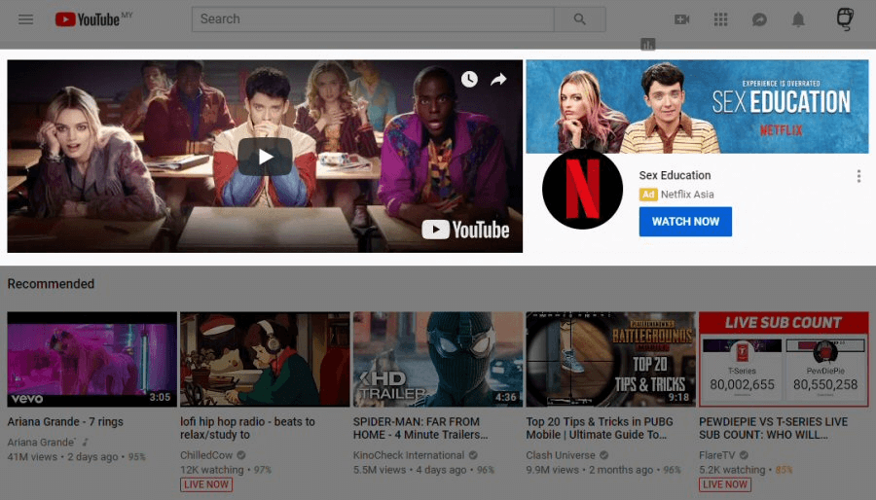Screen dimensions: 876x500
Task: Open Ariana Grande 7 rings thumbnail
Action: 92,359
